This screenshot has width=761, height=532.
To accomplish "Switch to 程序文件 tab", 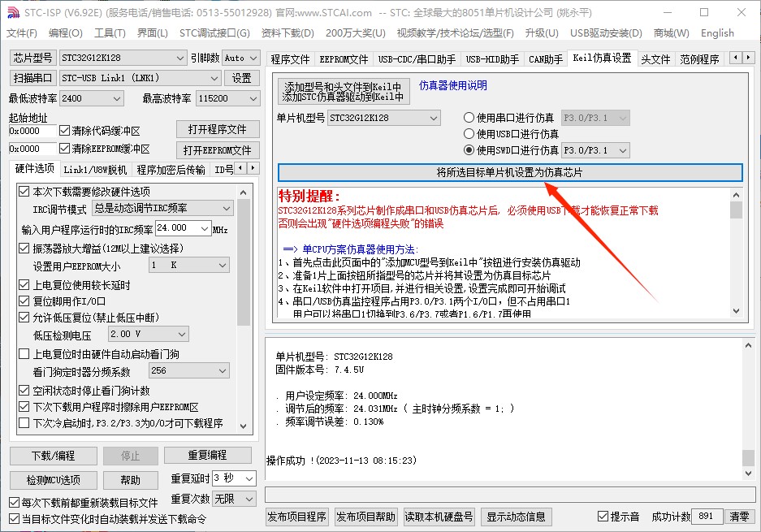I will click(290, 59).
